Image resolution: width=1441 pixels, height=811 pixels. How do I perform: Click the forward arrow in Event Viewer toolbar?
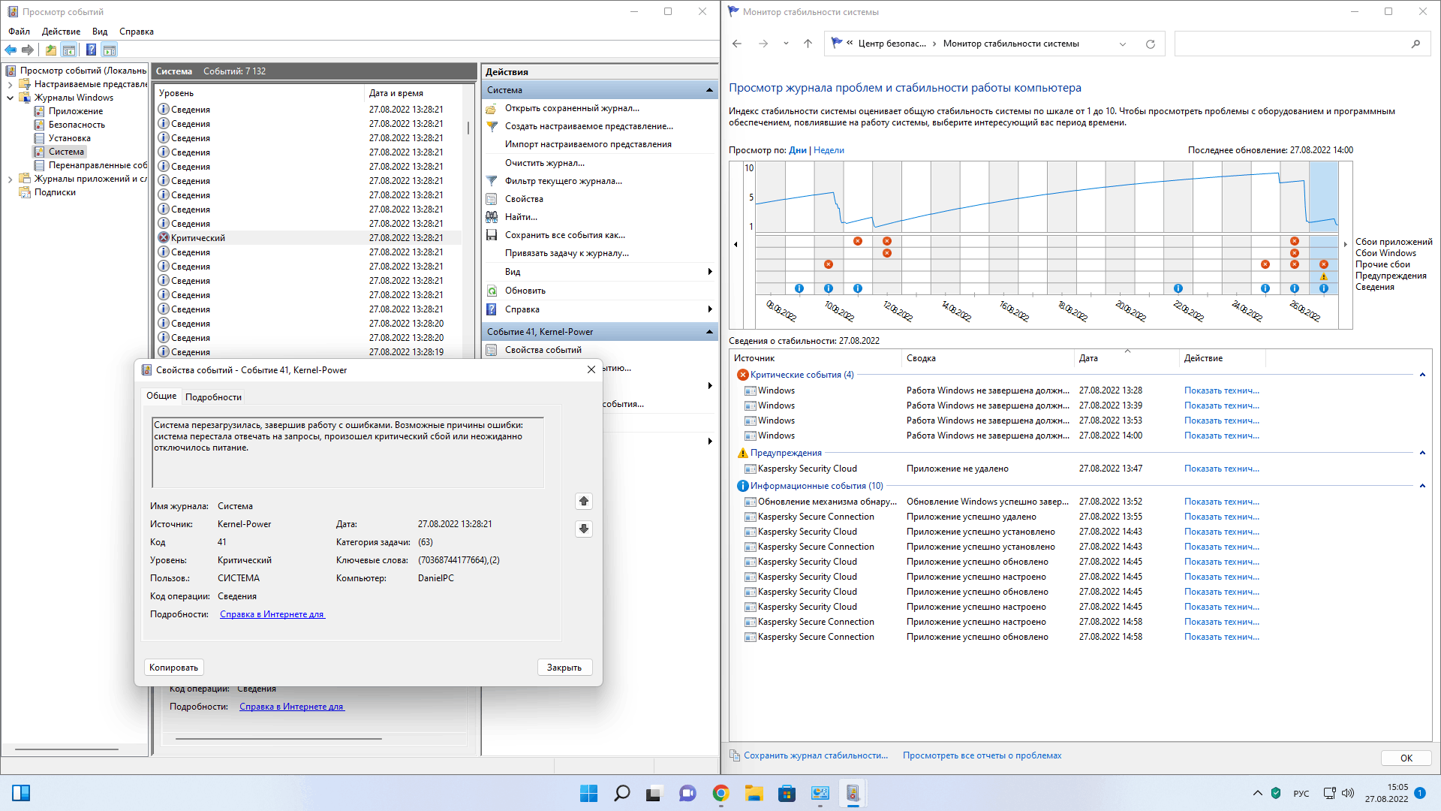point(28,50)
